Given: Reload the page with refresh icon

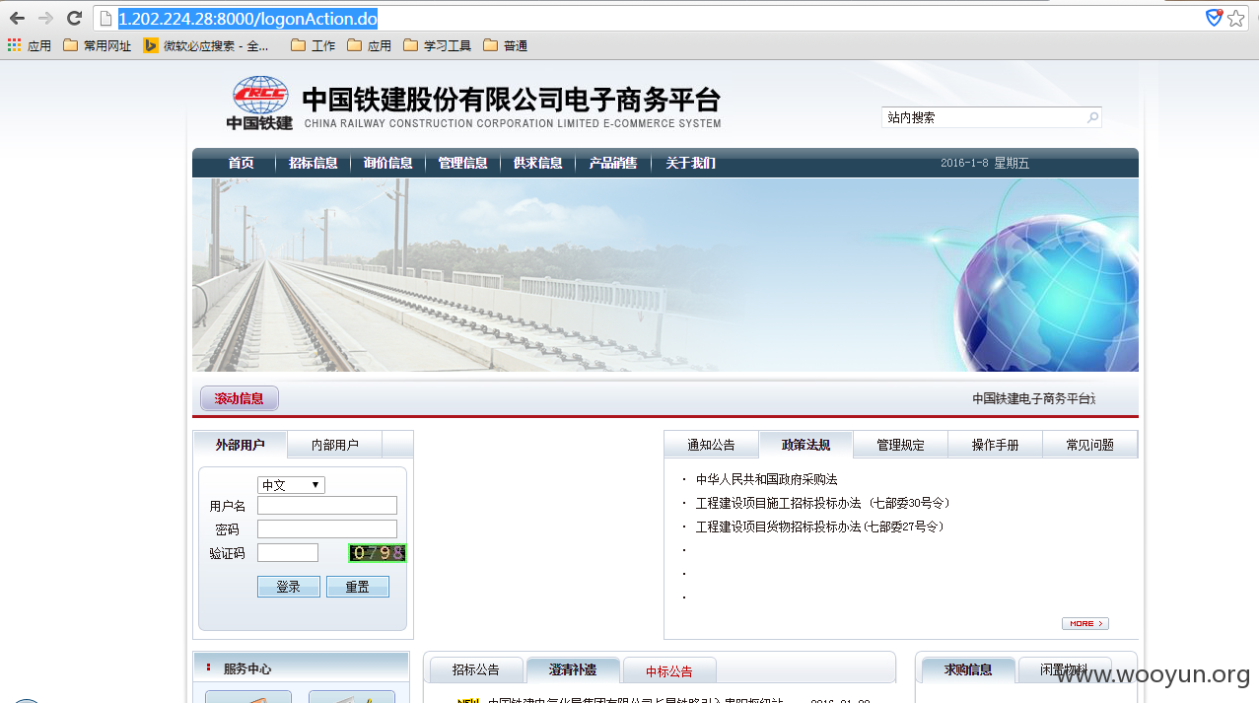Looking at the screenshot, I should pos(74,18).
